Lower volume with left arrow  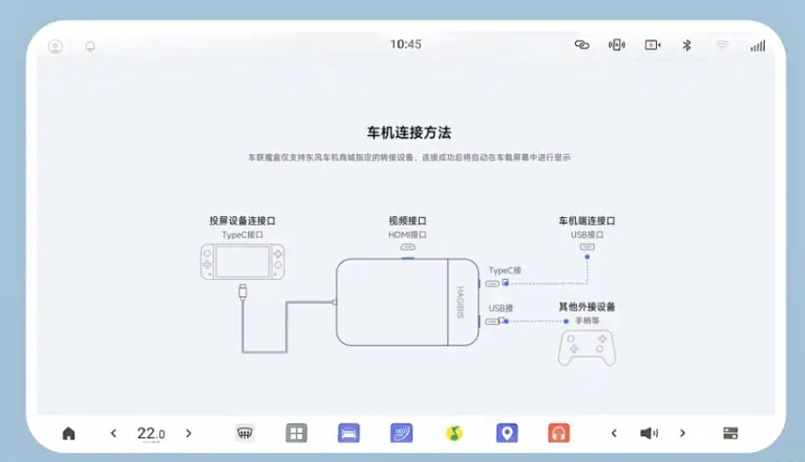click(614, 434)
